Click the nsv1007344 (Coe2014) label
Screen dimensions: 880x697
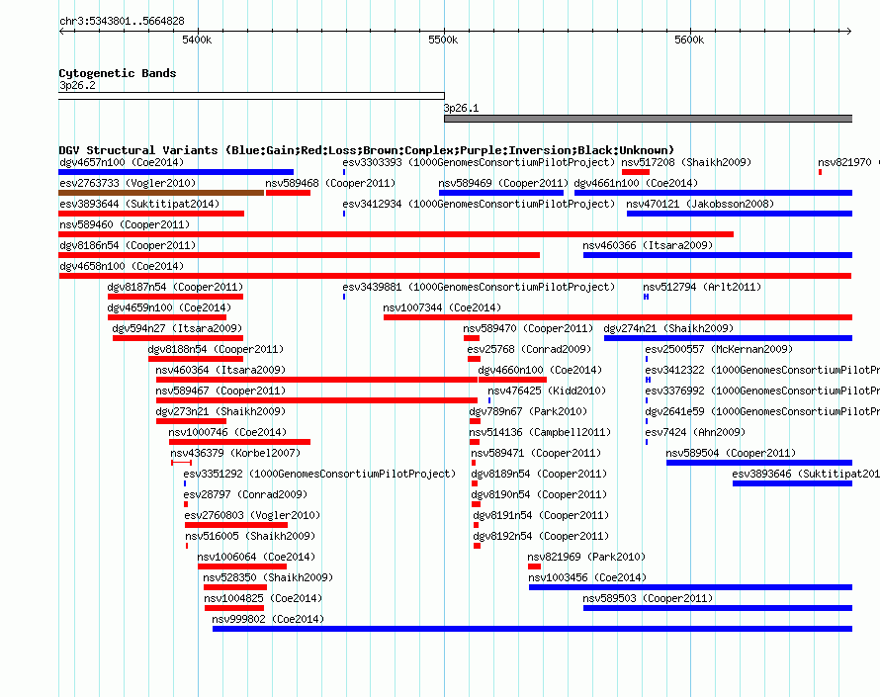click(442, 308)
